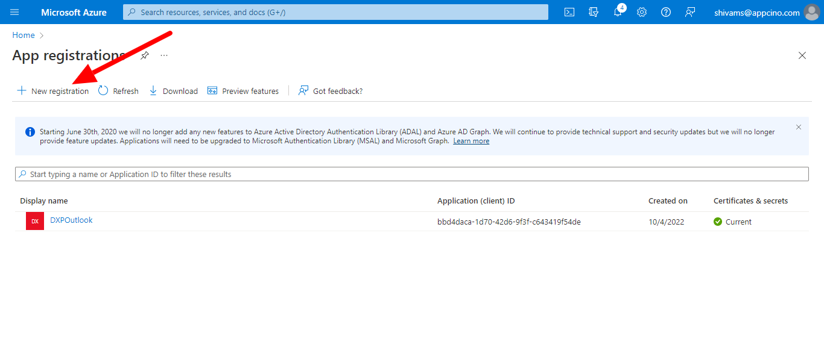Launch Cloud Shell from the top bar
This screenshot has width=824, height=342.
click(569, 12)
